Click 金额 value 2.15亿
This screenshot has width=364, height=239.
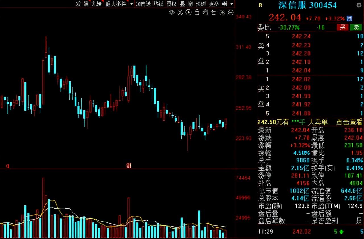[x=301, y=168]
